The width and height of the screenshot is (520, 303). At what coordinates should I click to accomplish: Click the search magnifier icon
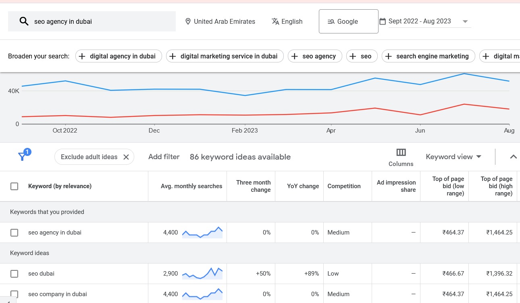coord(24,21)
